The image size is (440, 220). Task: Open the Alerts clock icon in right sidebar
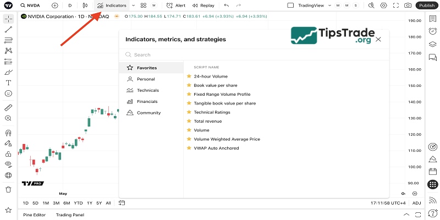click(x=433, y=31)
